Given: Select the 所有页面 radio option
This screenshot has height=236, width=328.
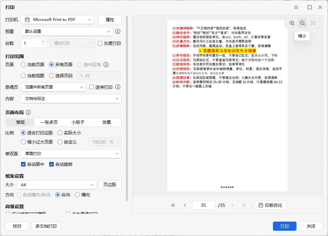Looking at the screenshot, I should (x=51, y=65).
